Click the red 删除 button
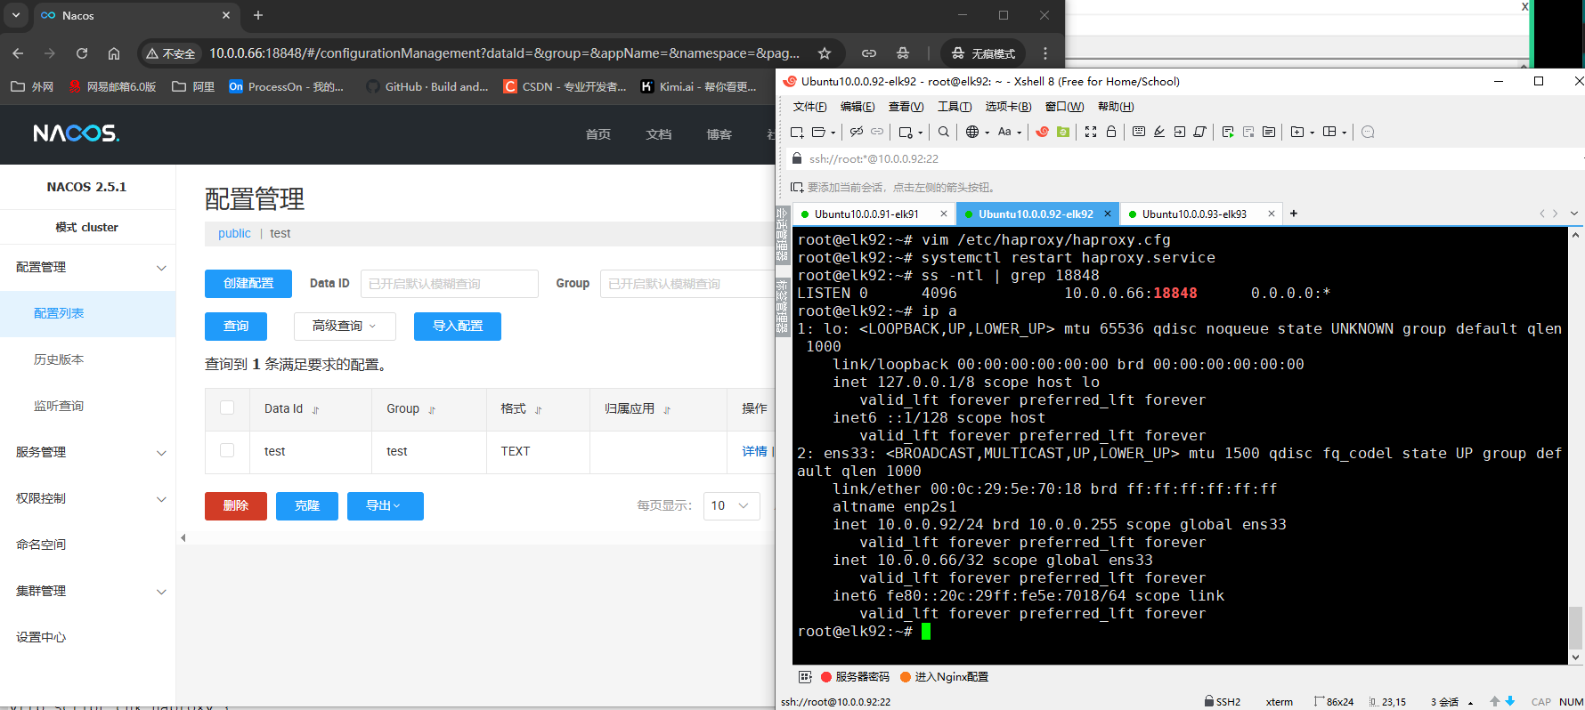 (x=236, y=506)
